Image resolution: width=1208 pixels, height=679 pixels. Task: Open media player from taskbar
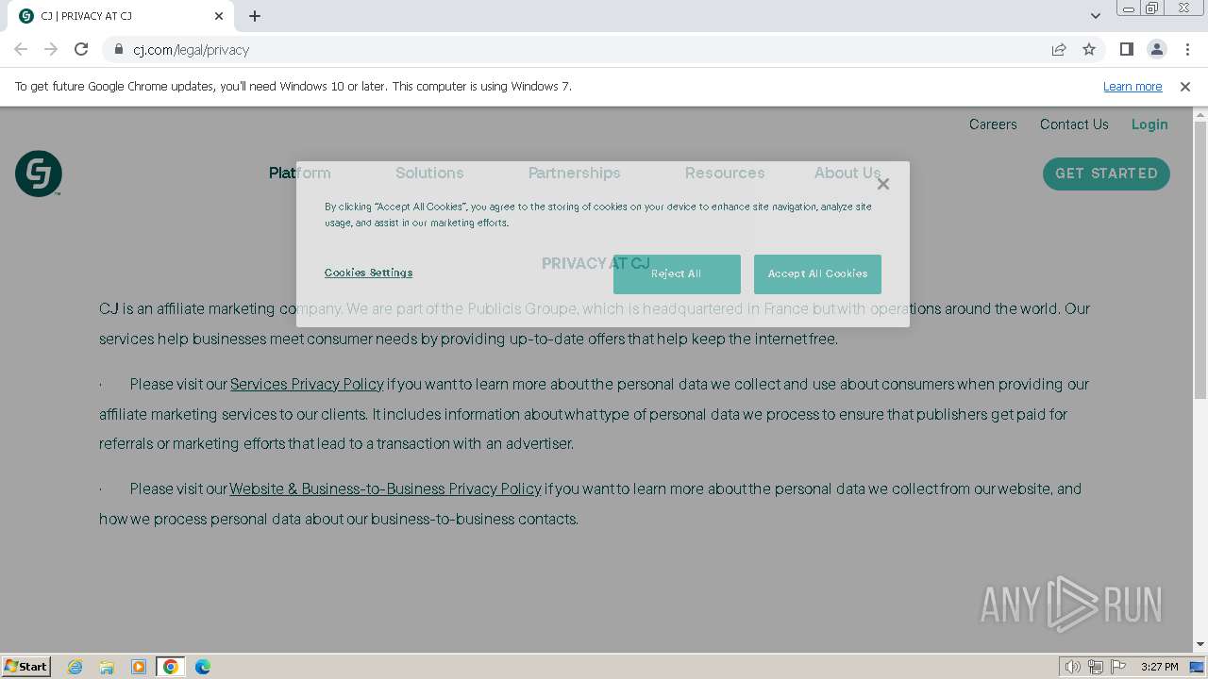pos(139,667)
